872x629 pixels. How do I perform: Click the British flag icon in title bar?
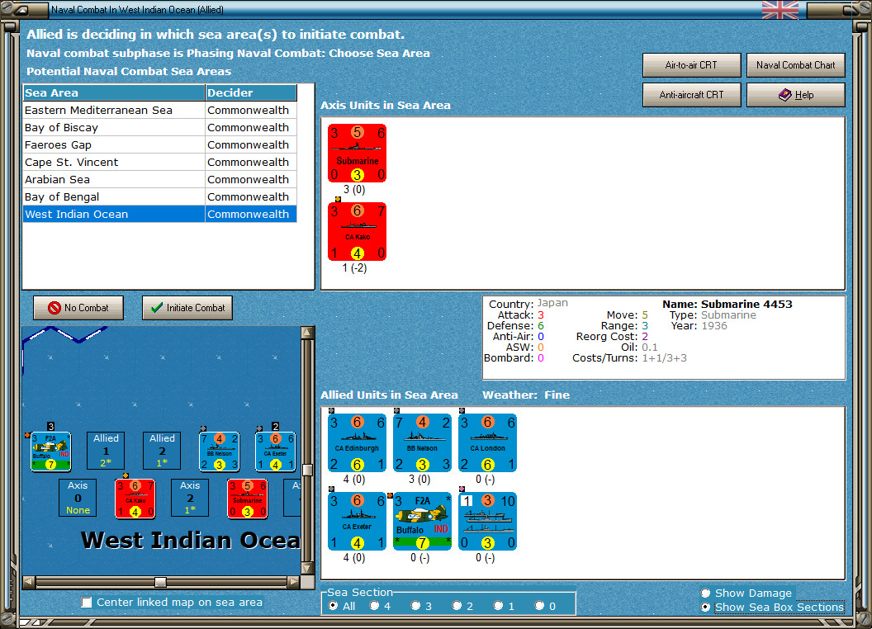[x=780, y=10]
